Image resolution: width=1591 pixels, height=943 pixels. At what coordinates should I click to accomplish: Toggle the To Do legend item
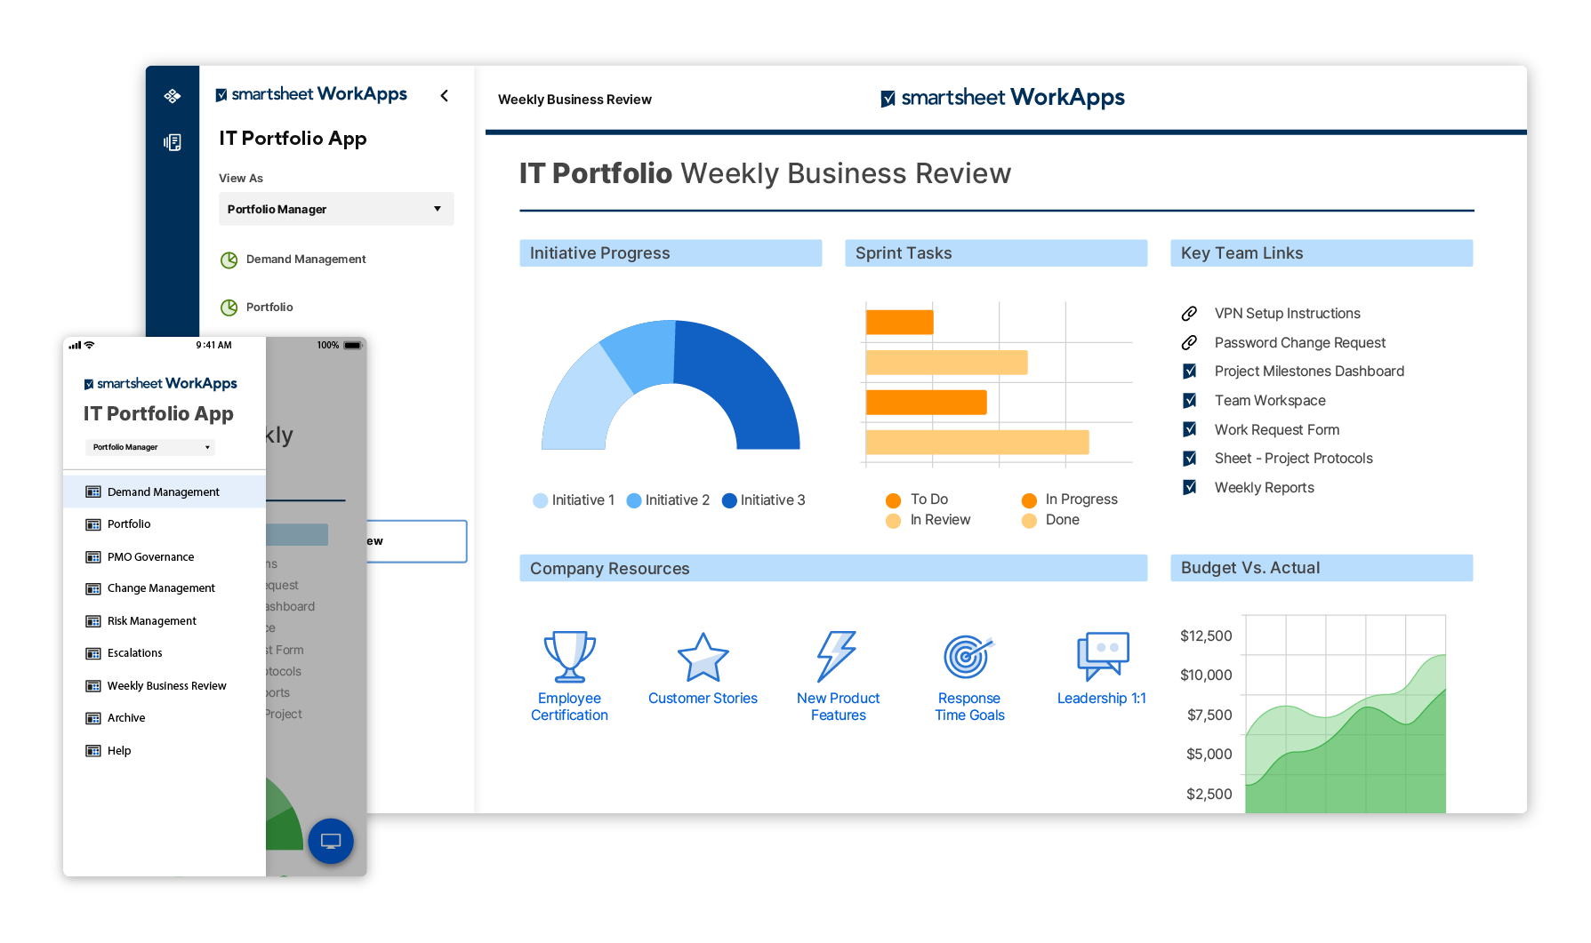[x=918, y=499]
